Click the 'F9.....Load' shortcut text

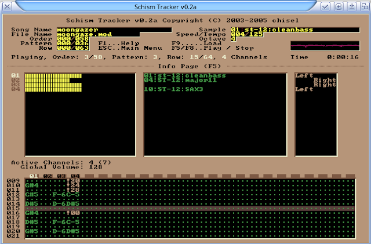tap(197, 43)
